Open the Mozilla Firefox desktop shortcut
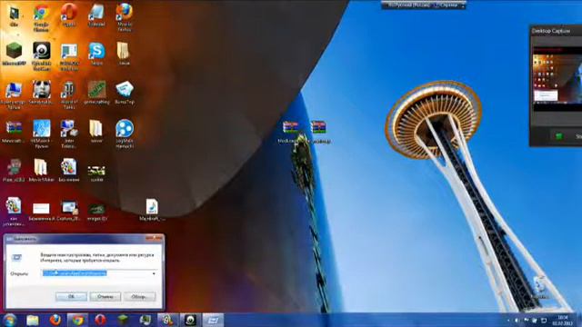 pos(125,16)
